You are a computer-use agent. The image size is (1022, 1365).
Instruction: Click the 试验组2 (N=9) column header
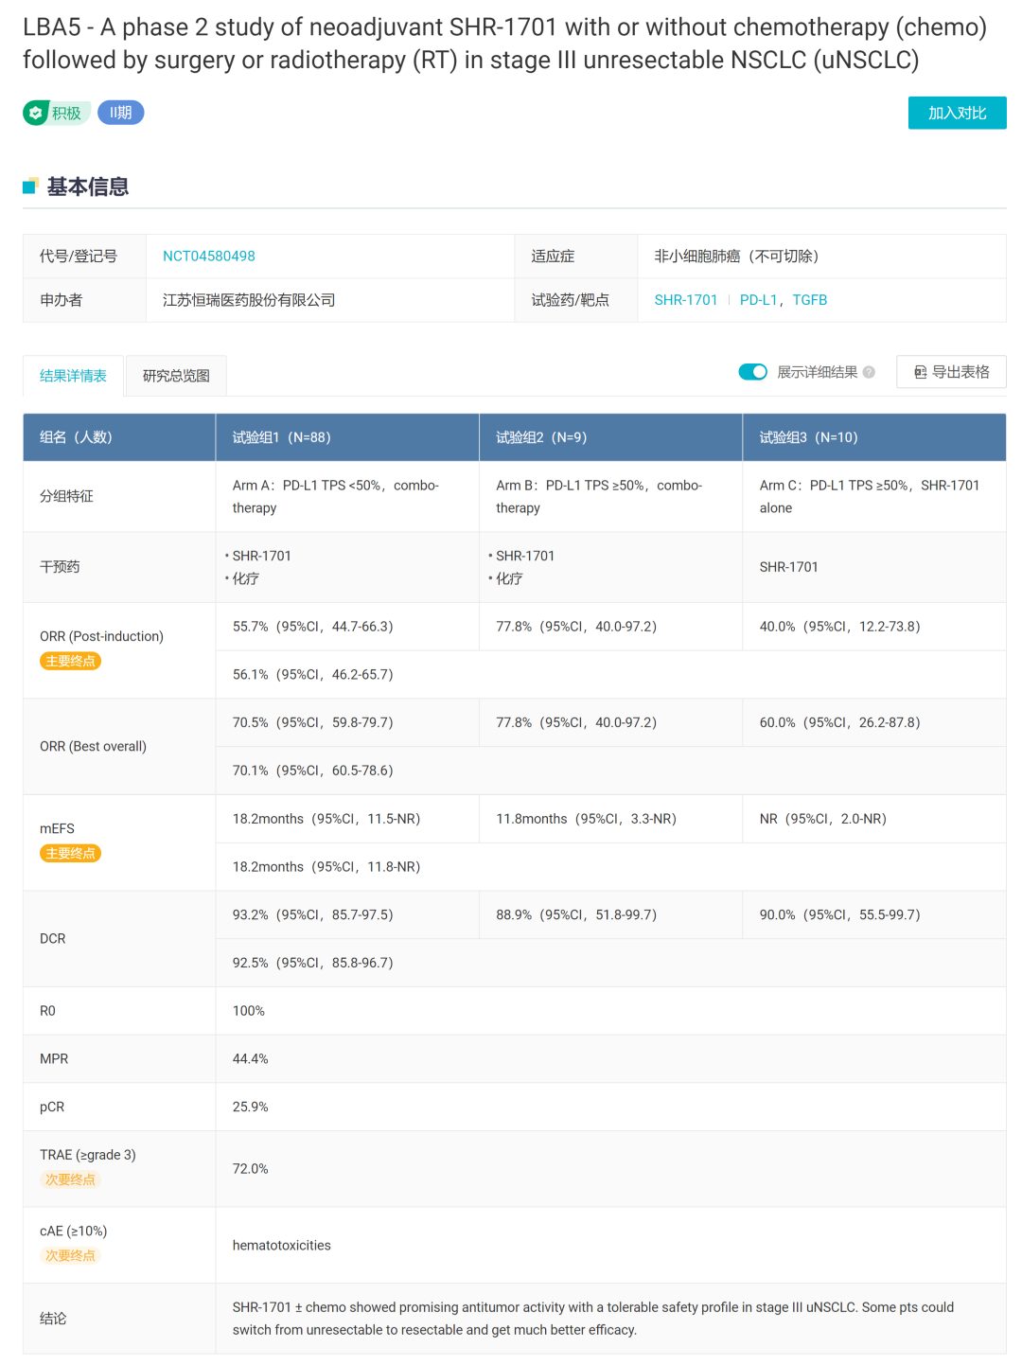coord(541,437)
